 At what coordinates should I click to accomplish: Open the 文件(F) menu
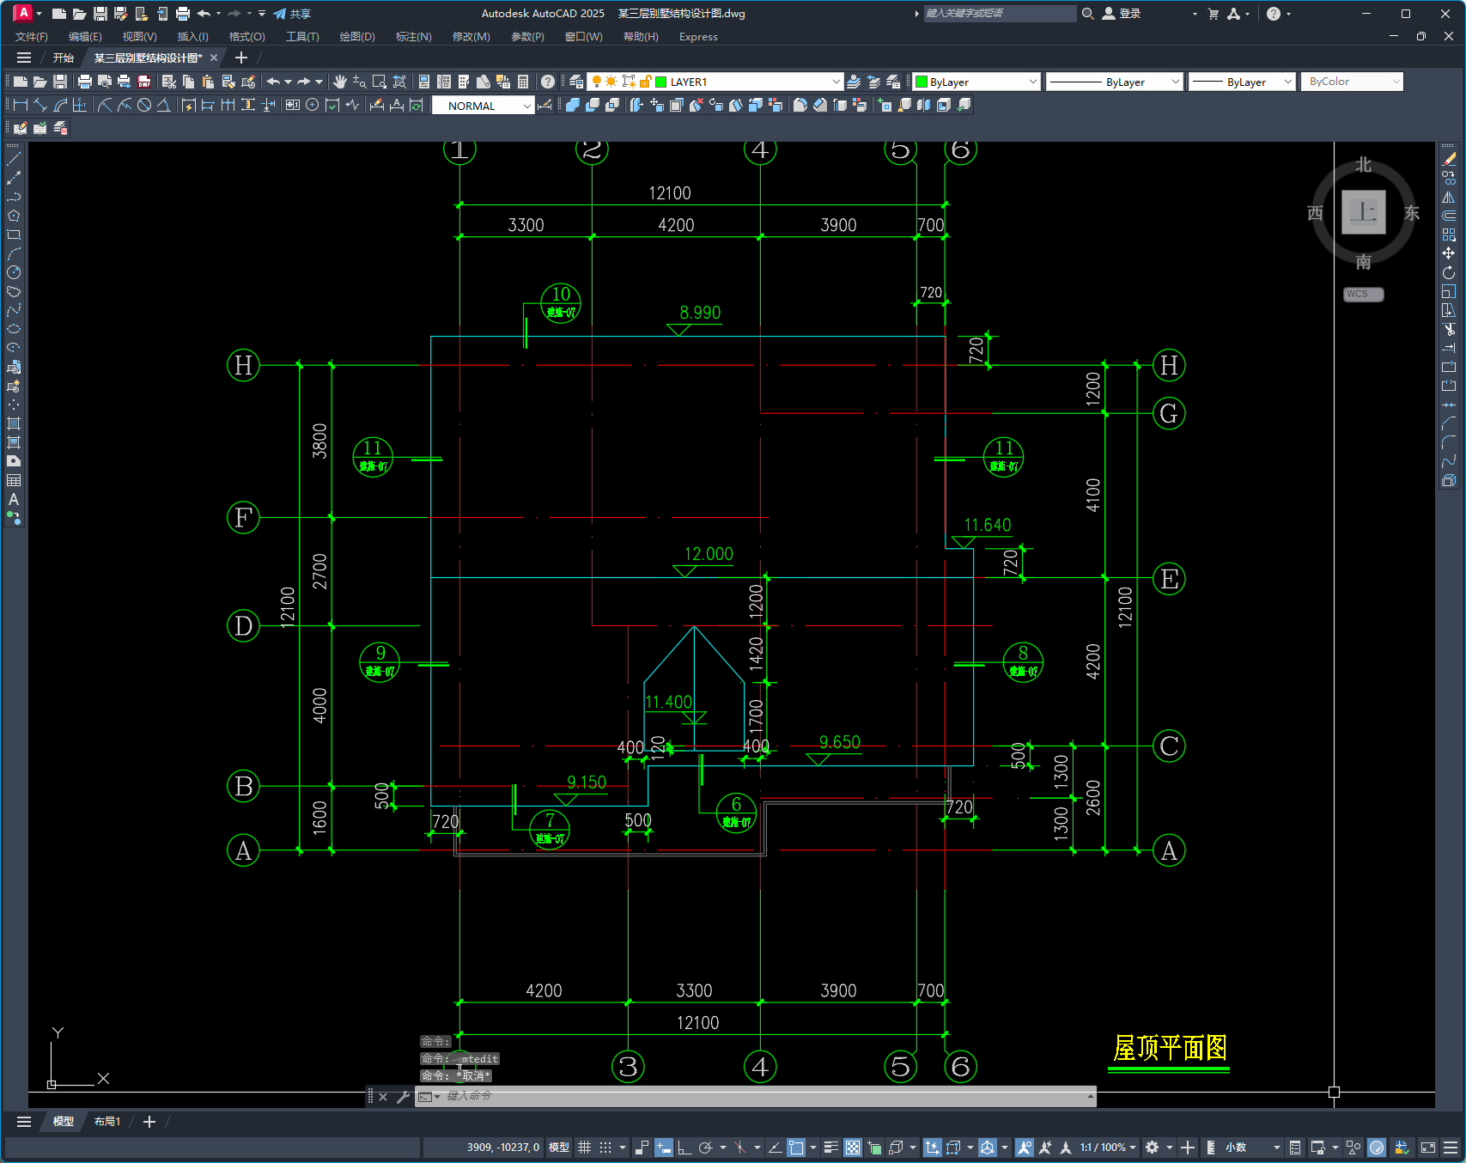[x=31, y=36]
